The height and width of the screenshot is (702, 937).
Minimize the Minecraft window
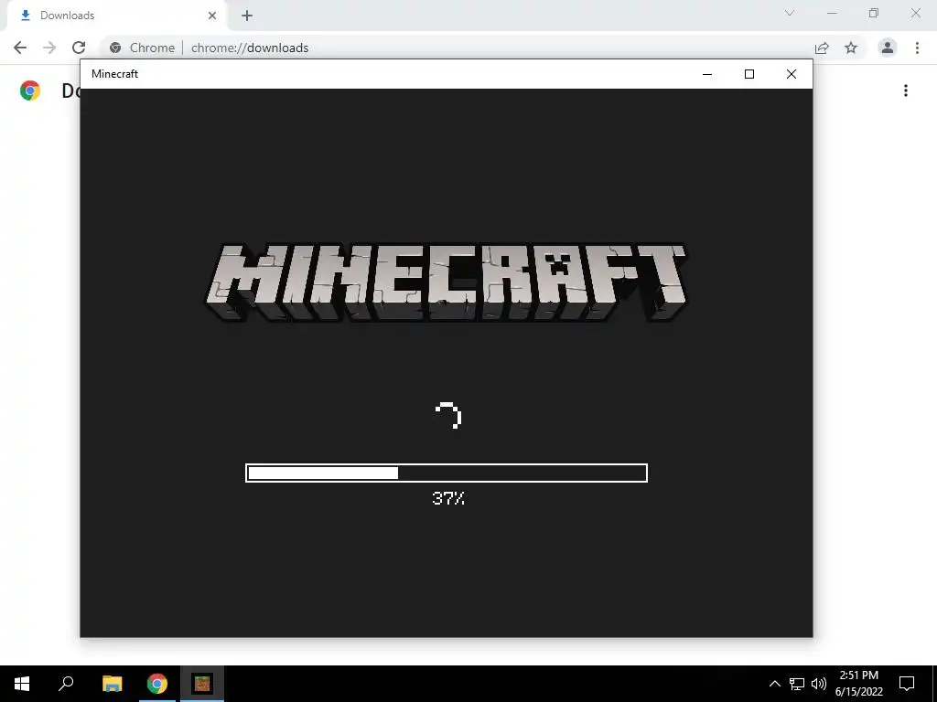[x=707, y=74]
